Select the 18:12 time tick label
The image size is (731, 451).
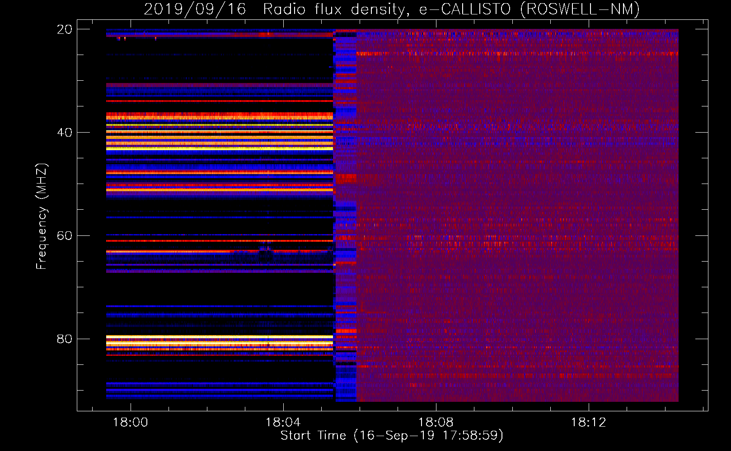(x=589, y=422)
